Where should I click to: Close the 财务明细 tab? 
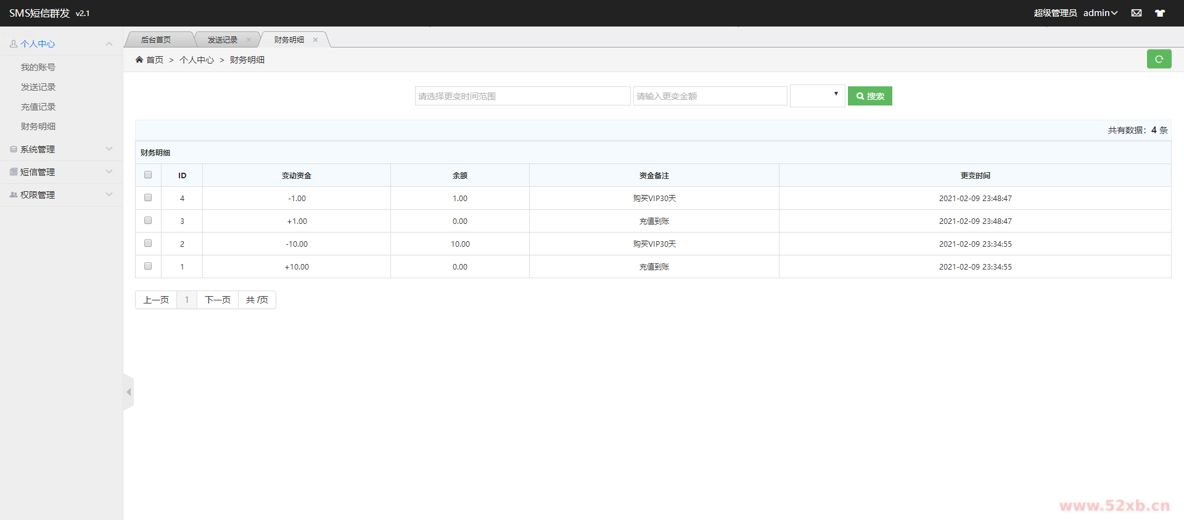pyautogui.click(x=315, y=39)
